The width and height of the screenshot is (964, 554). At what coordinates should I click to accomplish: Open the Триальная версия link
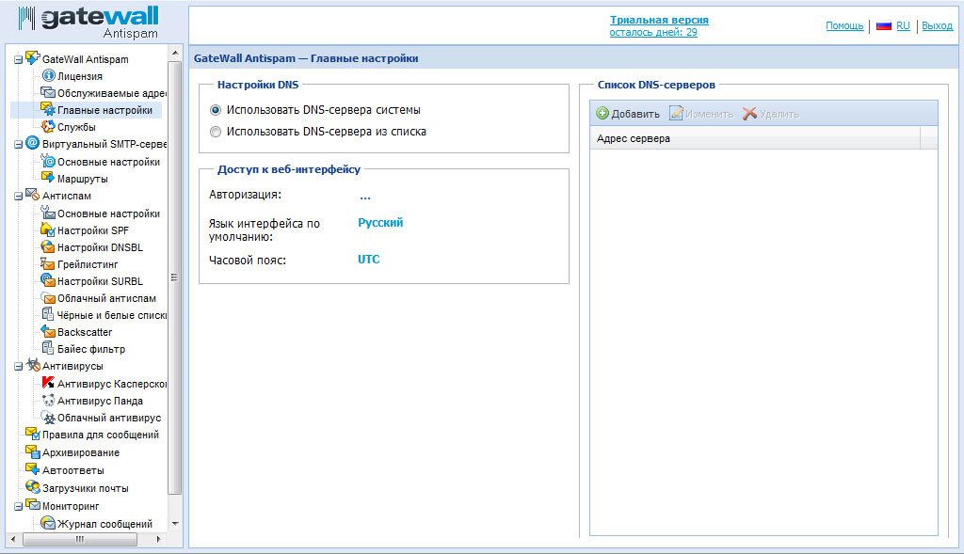tap(659, 20)
